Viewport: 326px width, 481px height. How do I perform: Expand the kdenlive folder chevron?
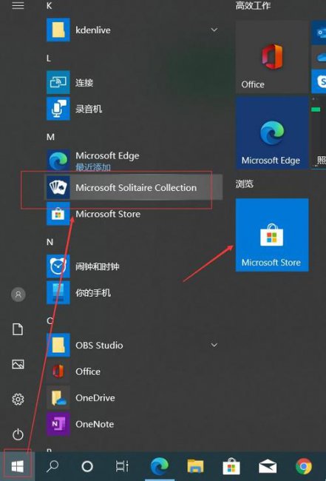click(x=214, y=30)
